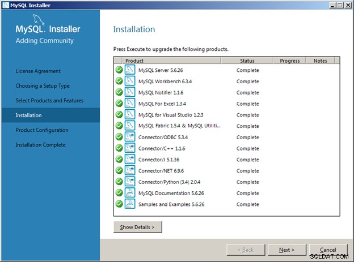
Task: Click the Connector/ODBC 5.3.4 product icon
Action: [130, 137]
